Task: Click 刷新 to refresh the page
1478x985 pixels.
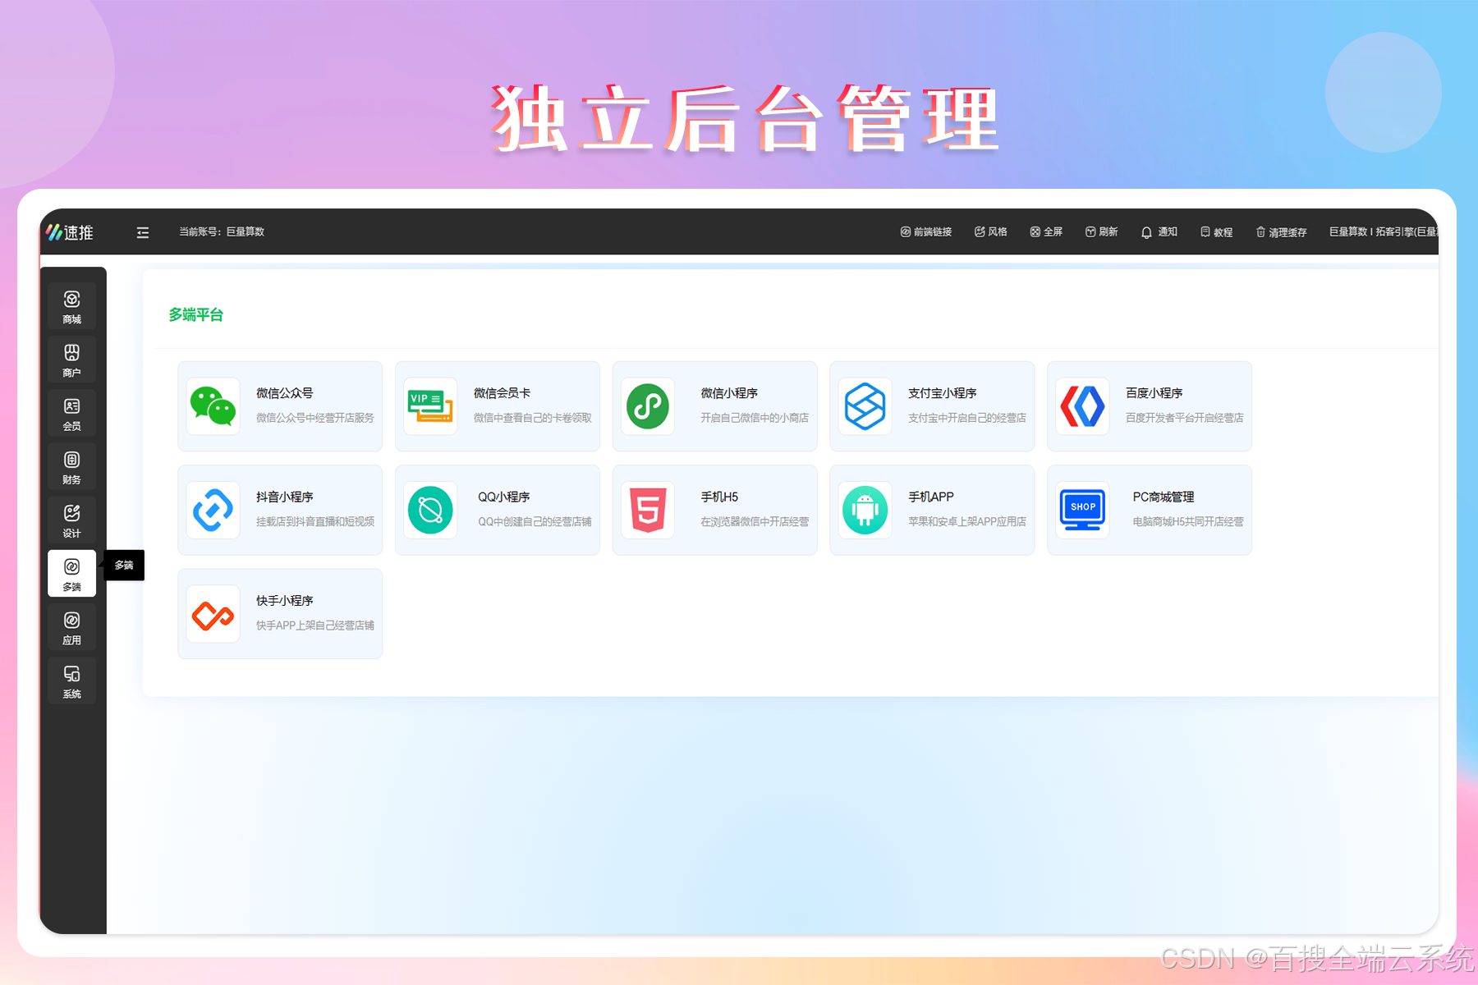Action: click(1102, 232)
